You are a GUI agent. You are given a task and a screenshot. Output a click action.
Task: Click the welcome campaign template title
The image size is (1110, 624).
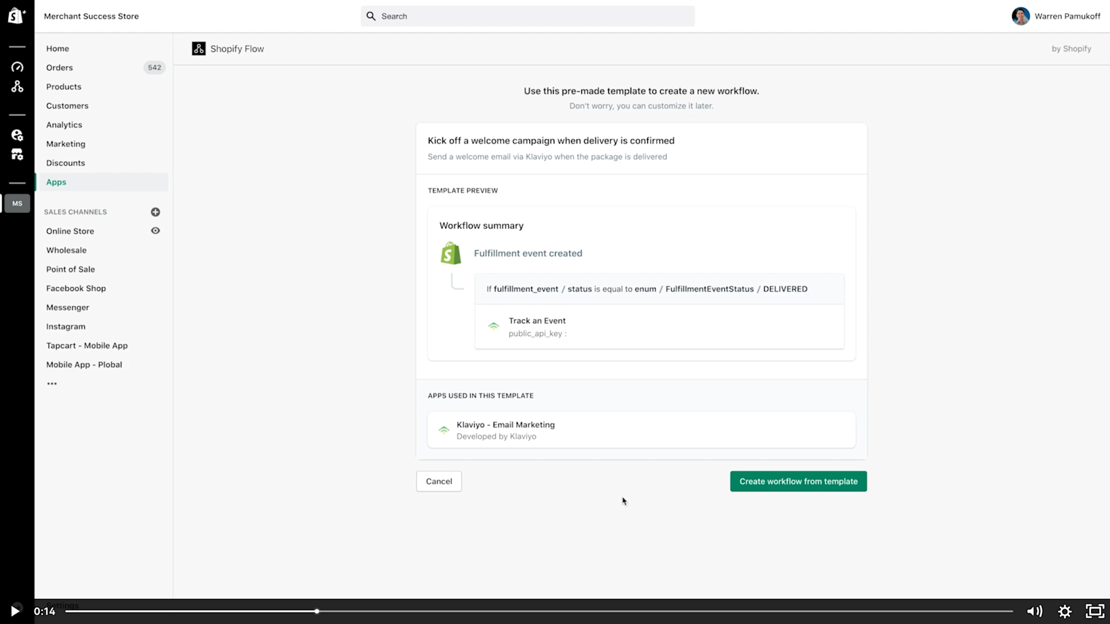[551, 141]
